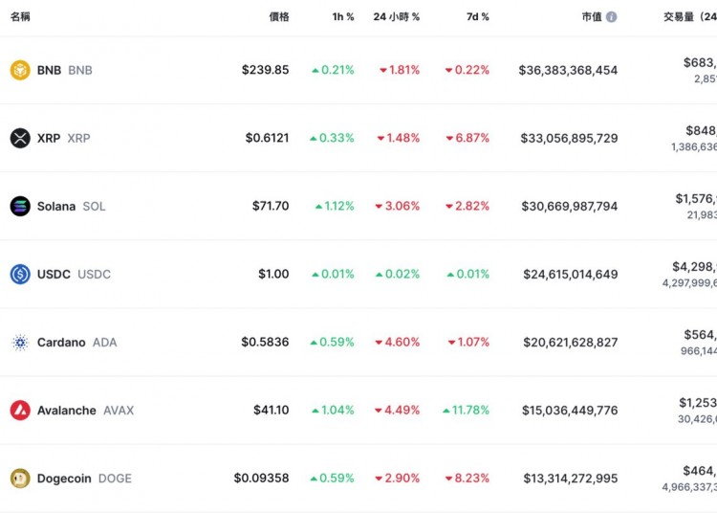Click Cardano 24h change 4.60%

coord(398,342)
